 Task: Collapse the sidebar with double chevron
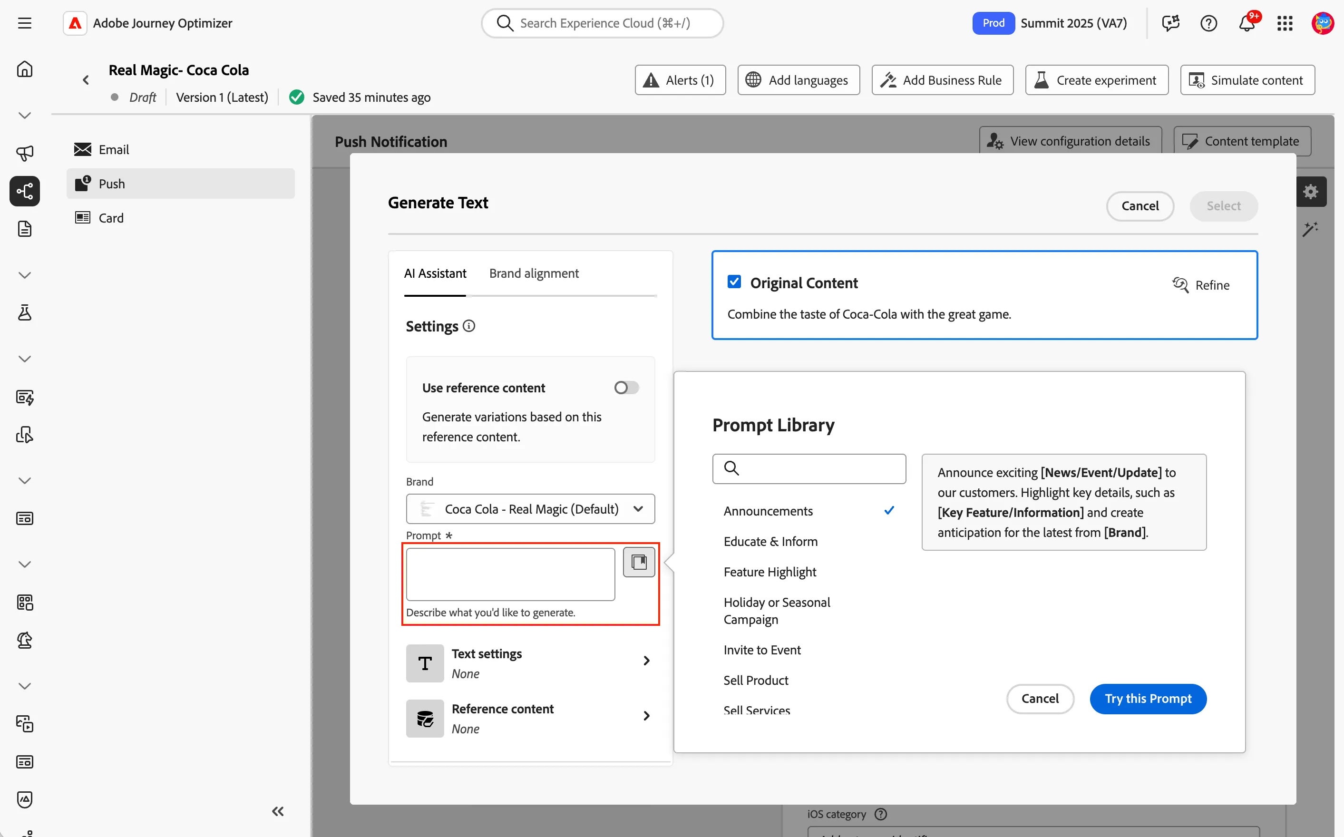point(278,811)
